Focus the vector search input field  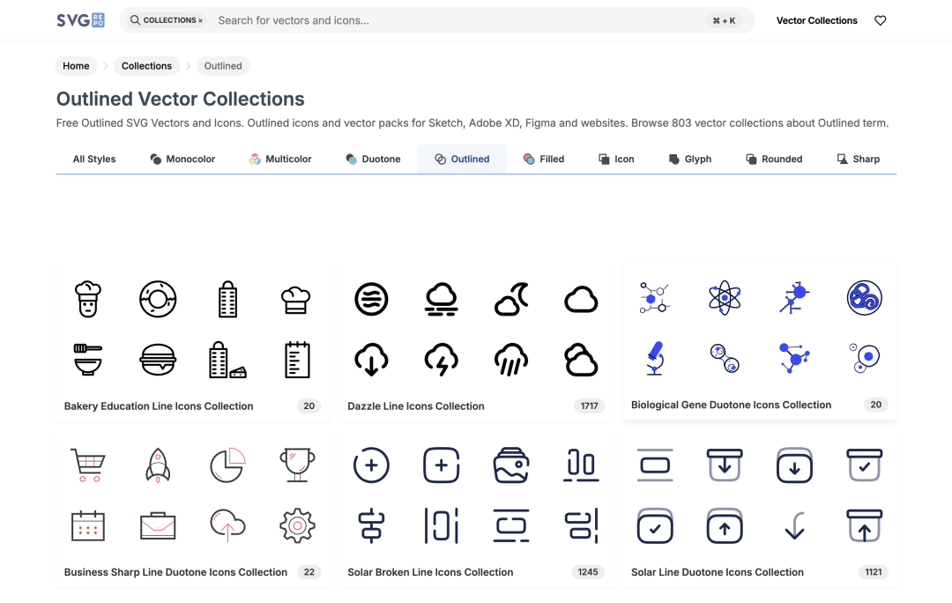[458, 20]
